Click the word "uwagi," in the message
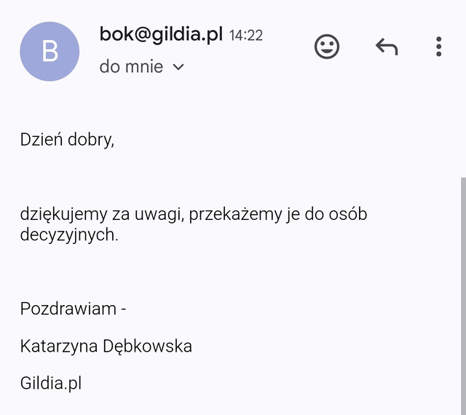The image size is (466, 415). 158,216
